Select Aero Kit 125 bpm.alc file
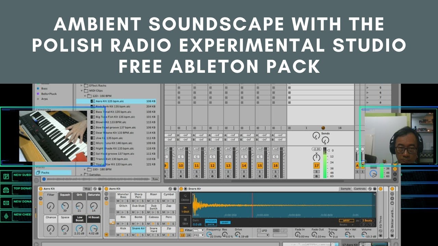 116,101
